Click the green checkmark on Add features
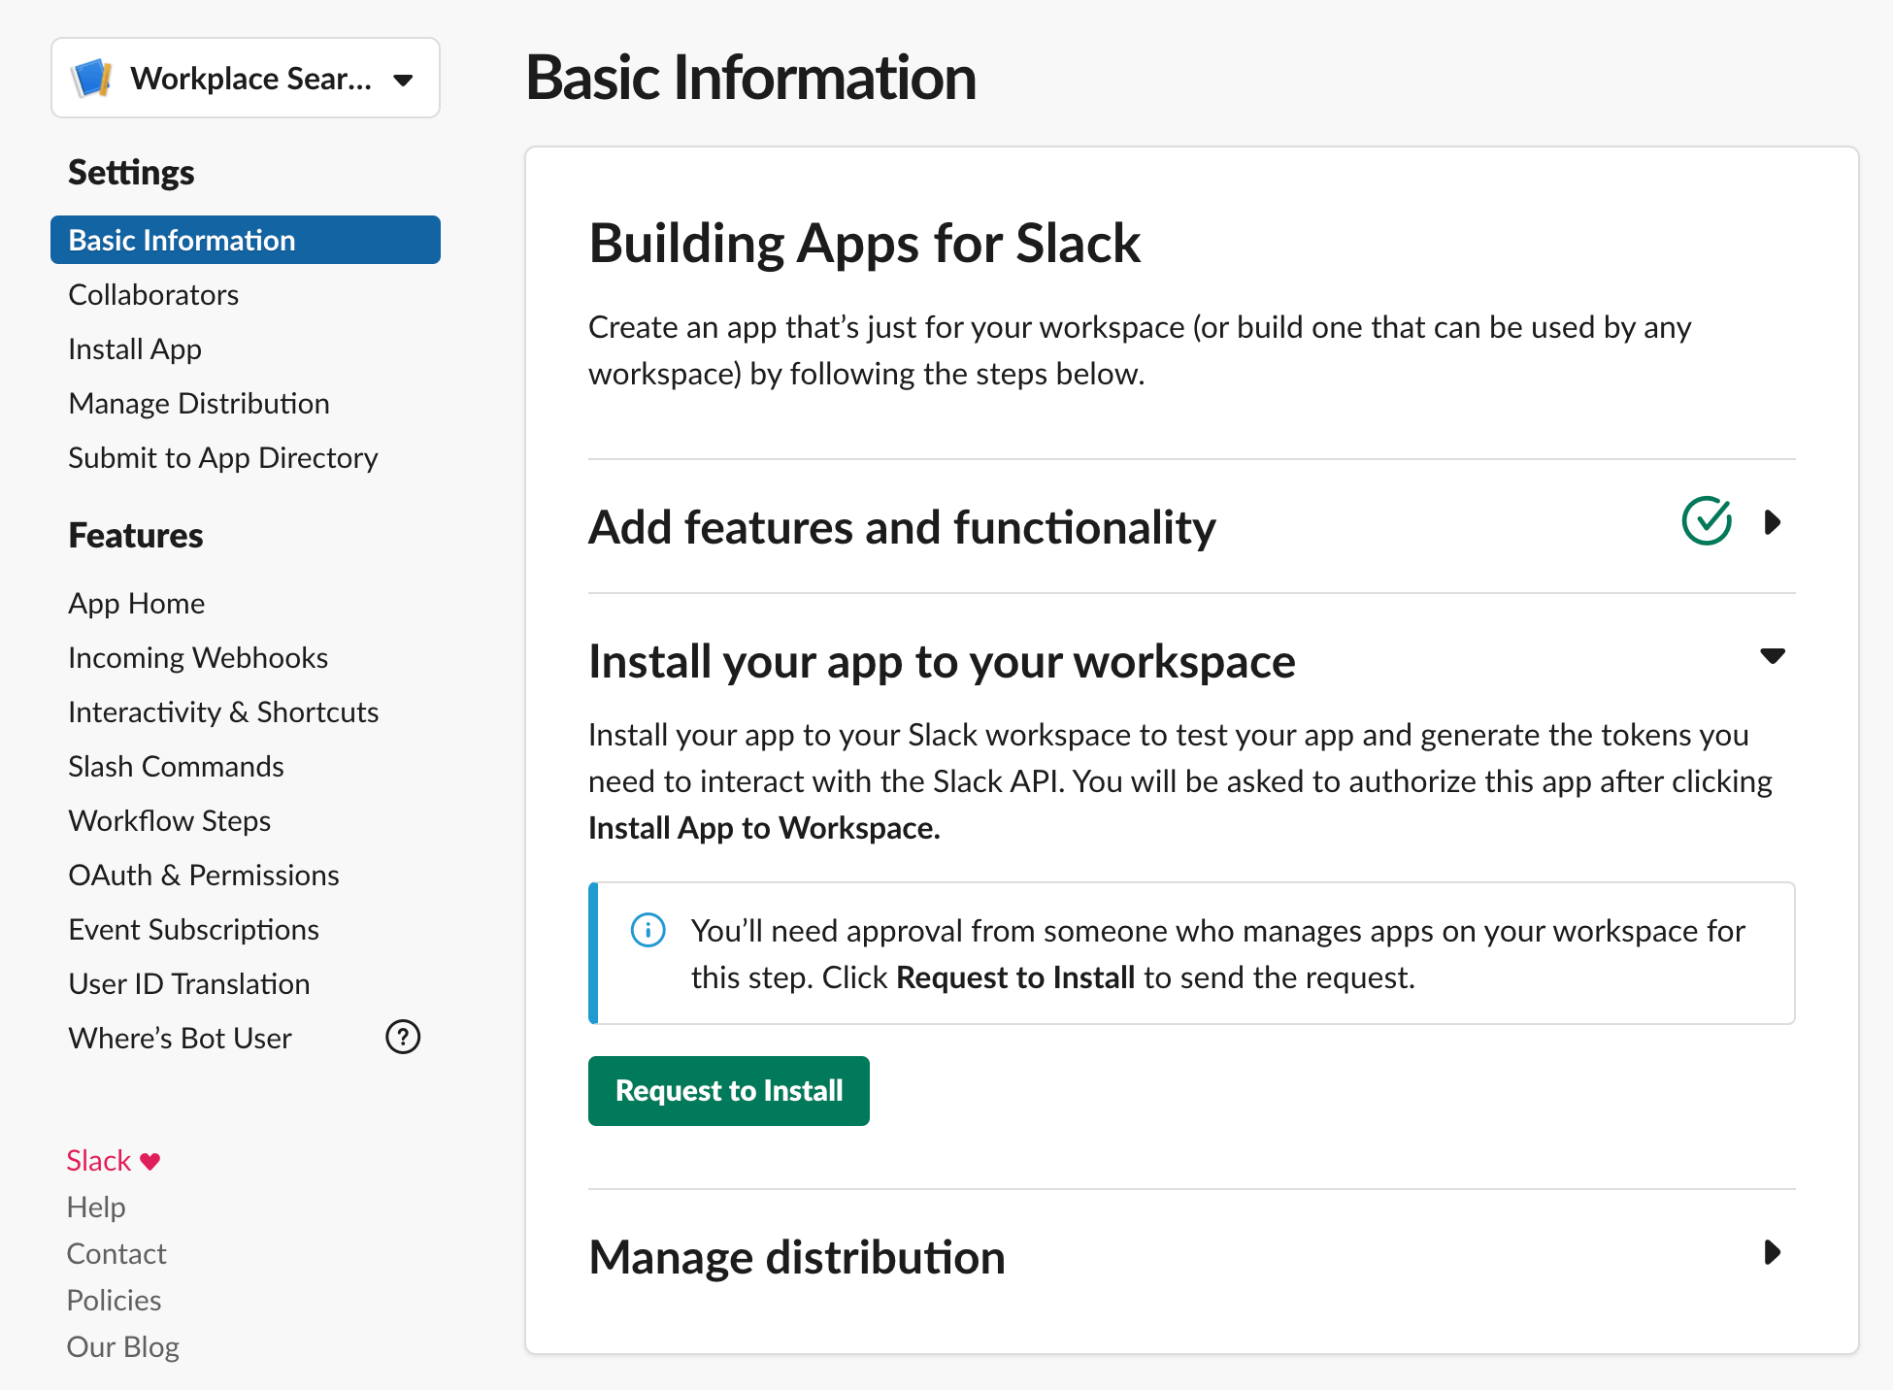The height and width of the screenshot is (1390, 1893). 1707,521
